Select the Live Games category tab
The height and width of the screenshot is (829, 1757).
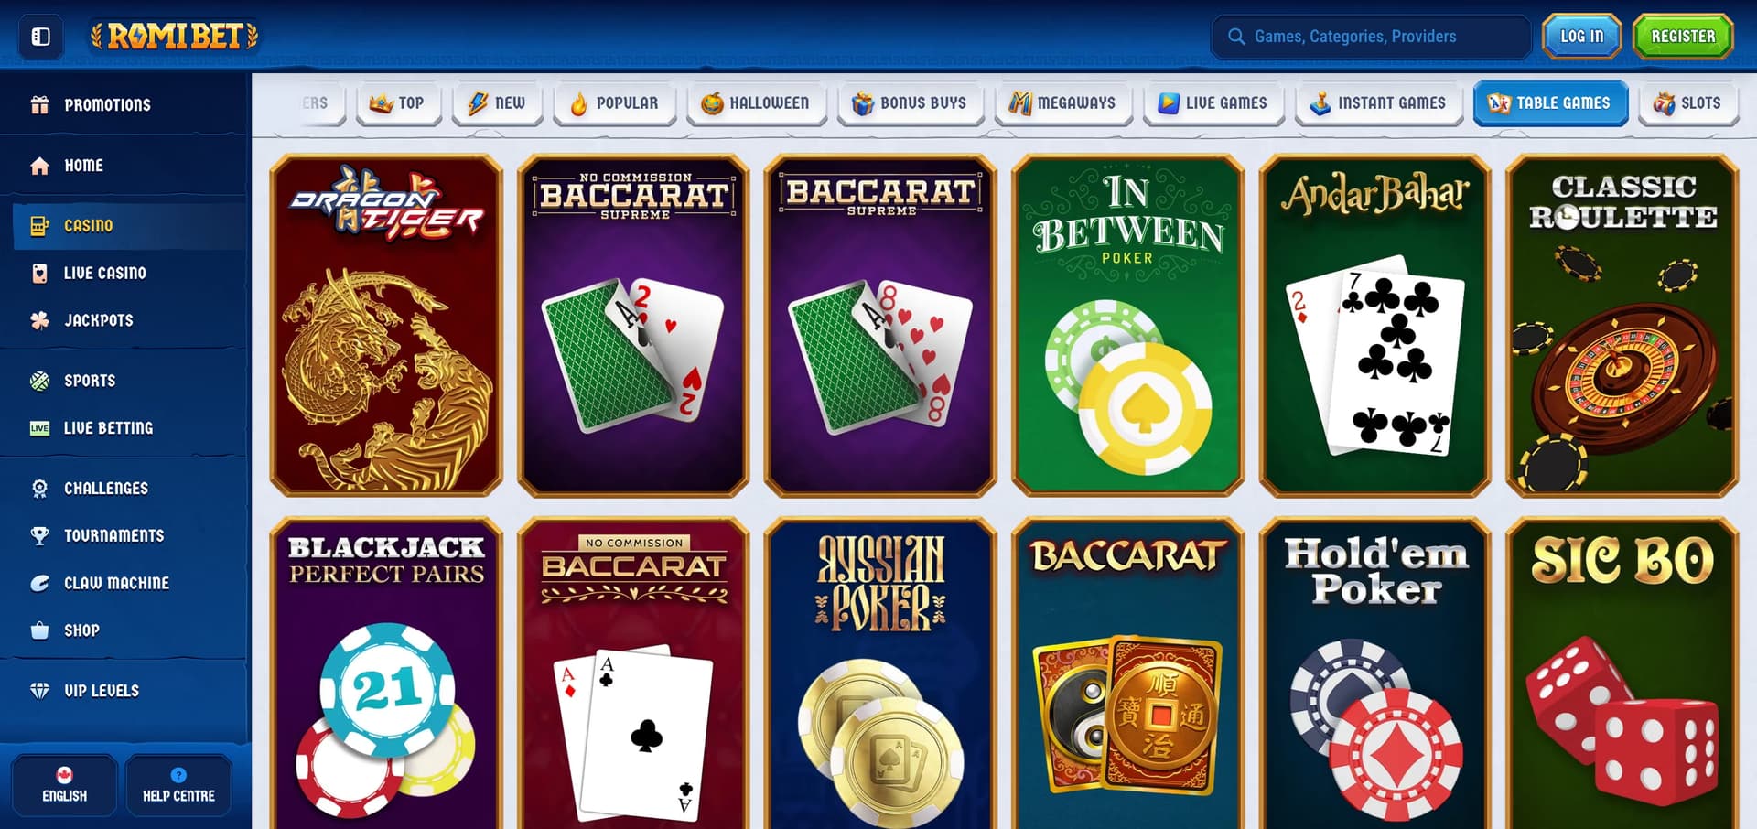(1213, 103)
